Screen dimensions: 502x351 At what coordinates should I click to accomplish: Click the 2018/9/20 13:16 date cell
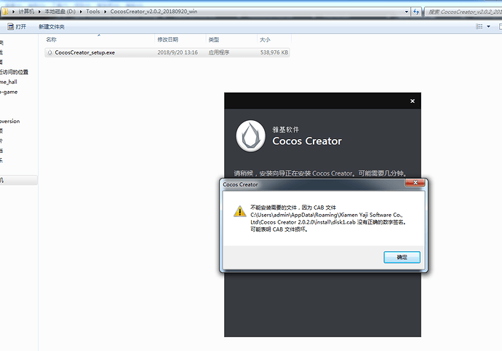[178, 52]
